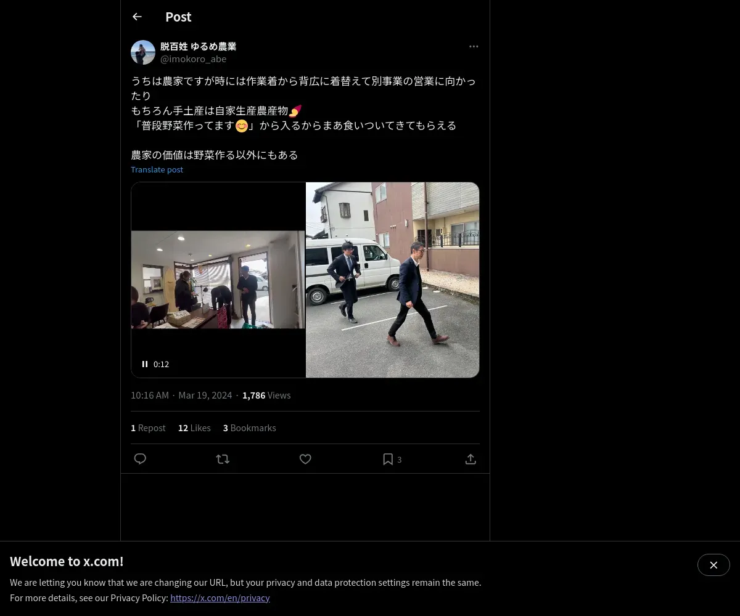
Task: Click the Mar 19, 2024 timestamp
Action: 205,395
